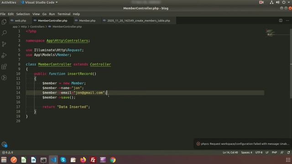Open LibreOffice Writer from the dock
The width and height of the screenshot is (292, 164).
(x=33, y=160)
